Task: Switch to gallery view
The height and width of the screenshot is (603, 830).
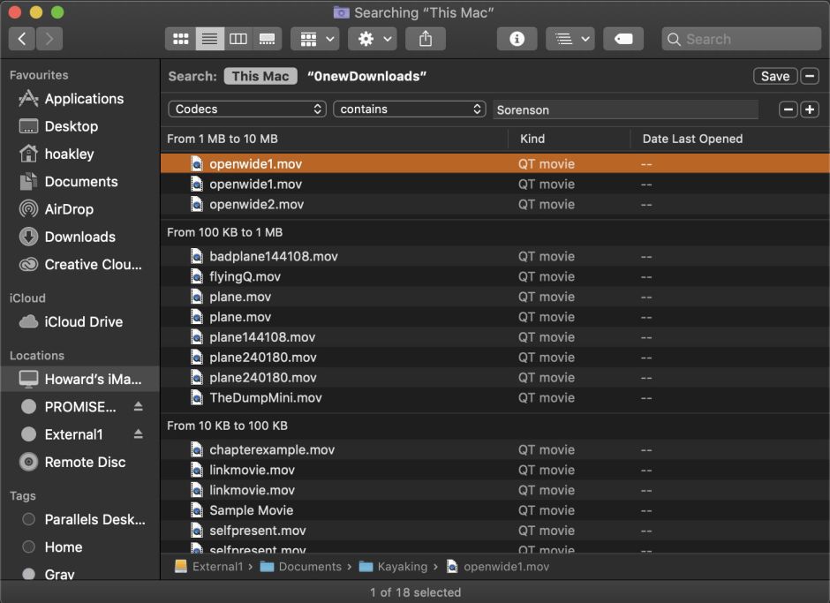Action: tap(267, 38)
